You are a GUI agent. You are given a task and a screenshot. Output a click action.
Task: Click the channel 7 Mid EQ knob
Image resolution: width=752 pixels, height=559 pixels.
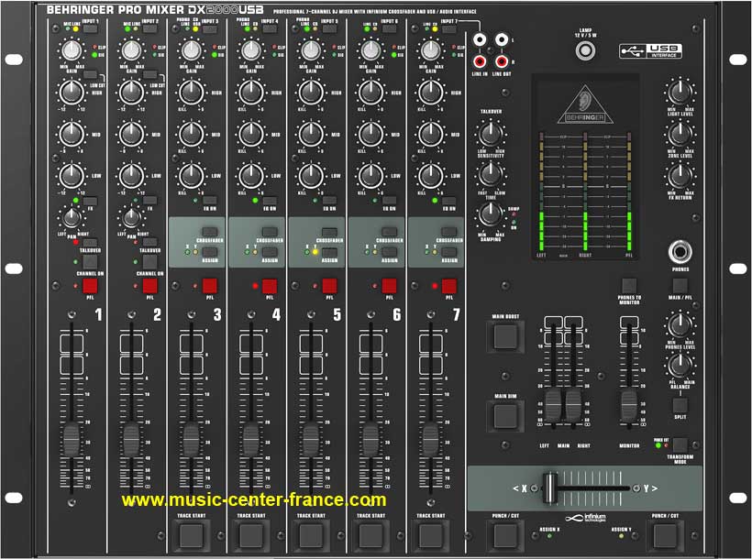431,134
